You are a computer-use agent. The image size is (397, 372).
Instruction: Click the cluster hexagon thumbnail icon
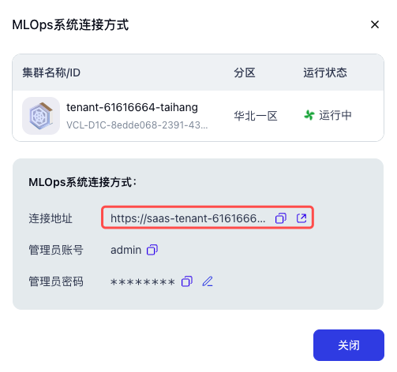41,116
